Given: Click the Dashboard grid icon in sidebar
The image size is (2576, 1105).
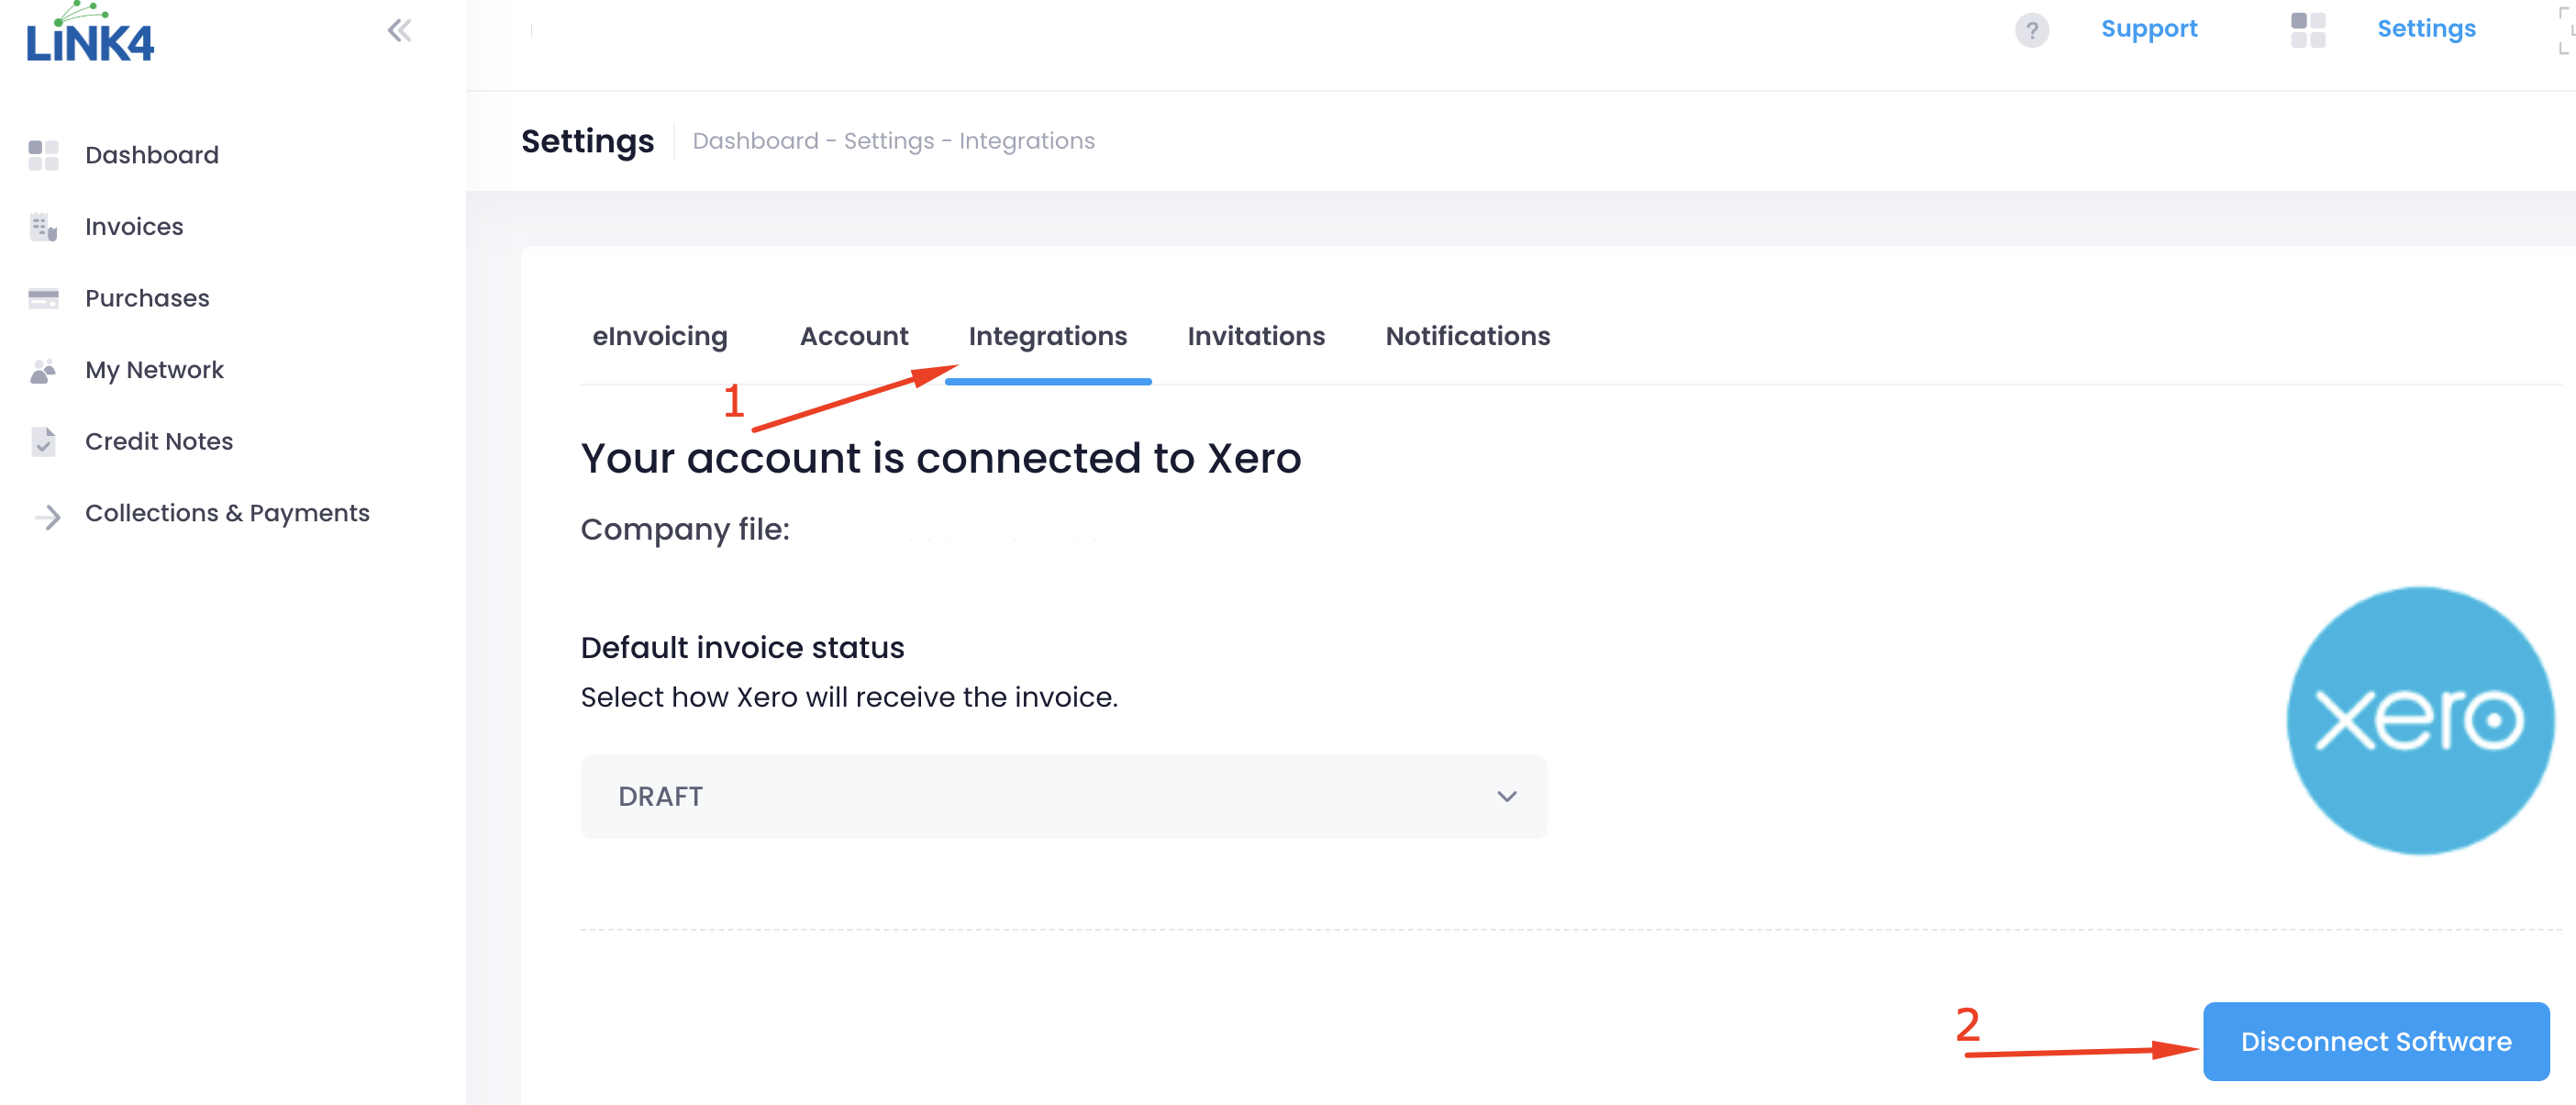Looking at the screenshot, I should (43, 155).
